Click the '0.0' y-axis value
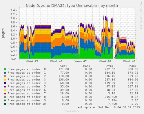This screenshot has height=114, width=144. pos(14,59)
